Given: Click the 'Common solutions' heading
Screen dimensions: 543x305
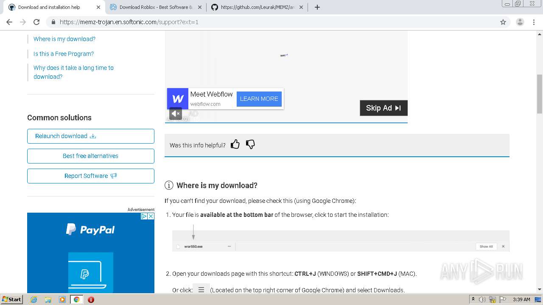Looking at the screenshot, I should point(59,118).
